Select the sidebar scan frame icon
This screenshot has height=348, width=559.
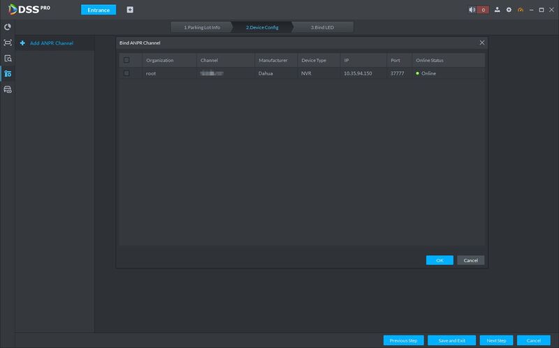(x=8, y=43)
